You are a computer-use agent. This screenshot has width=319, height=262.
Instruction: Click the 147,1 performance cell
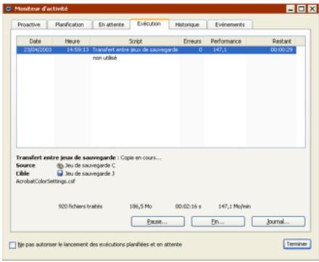(x=220, y=50)
